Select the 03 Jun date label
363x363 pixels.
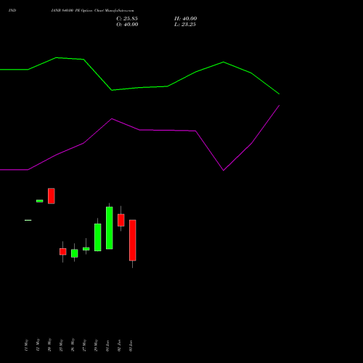[x=131, y=346]
